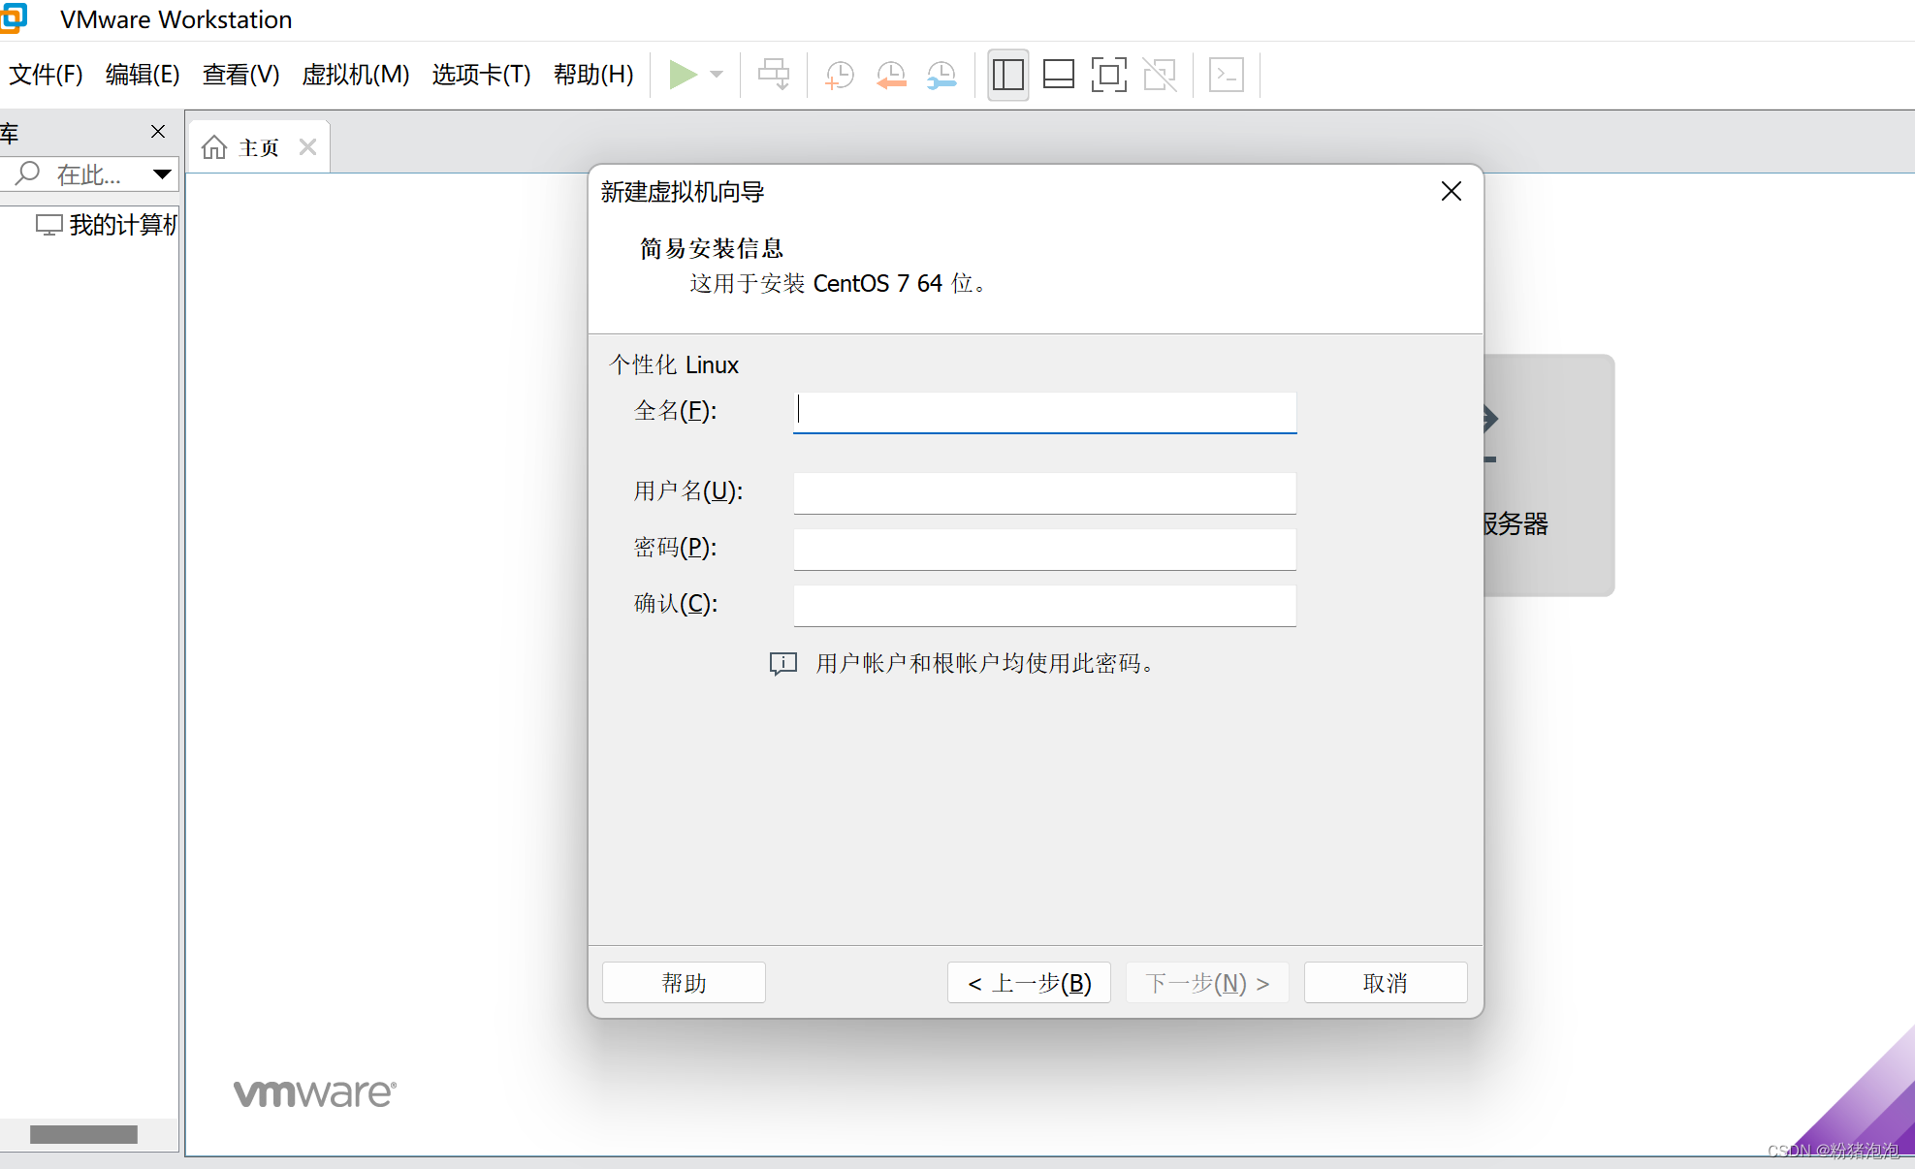Click the 取消 cancel button

pyautogui.click(x=1386, y=983)
